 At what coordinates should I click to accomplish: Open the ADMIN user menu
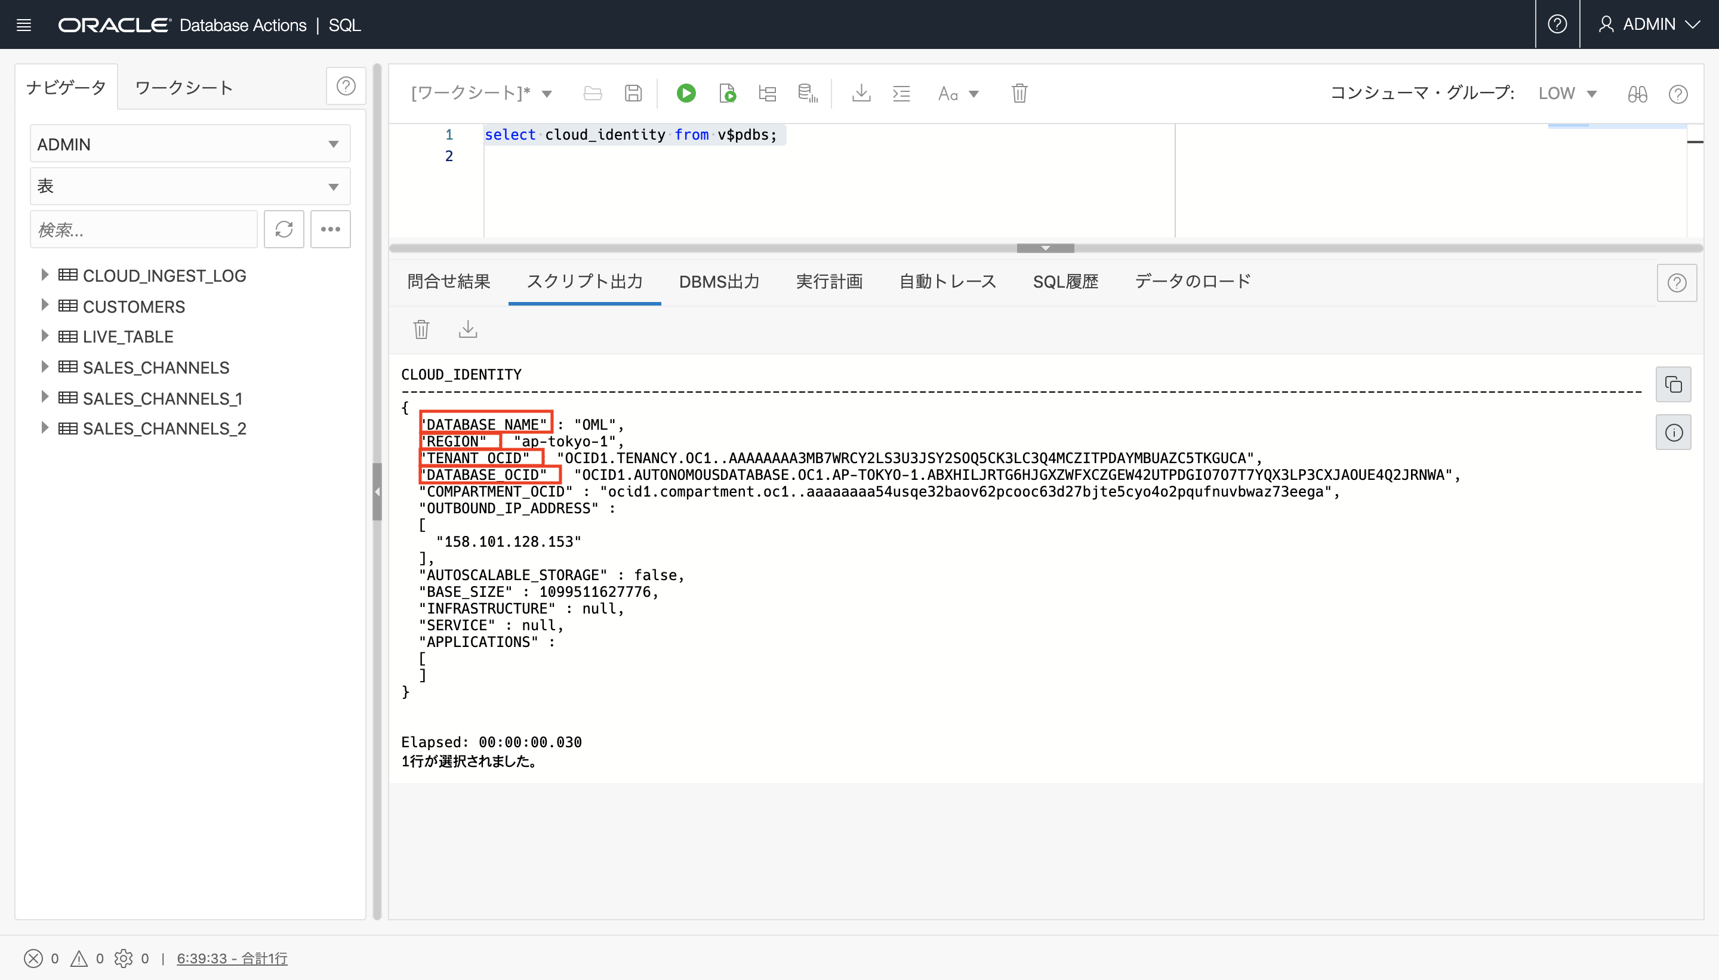point(1649,25)
